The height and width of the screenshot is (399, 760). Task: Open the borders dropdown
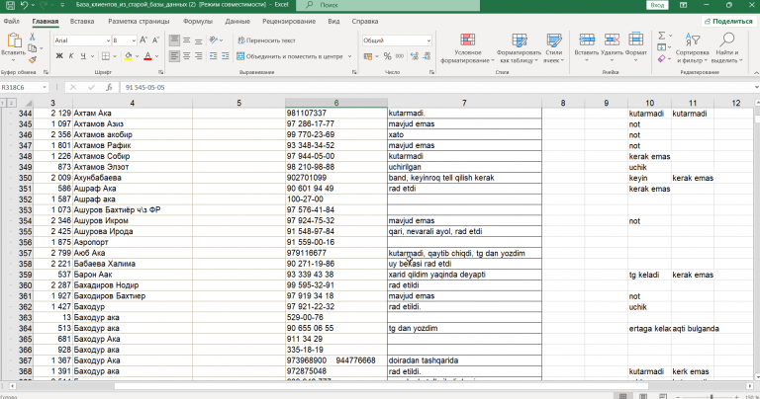tap(115, 56)
